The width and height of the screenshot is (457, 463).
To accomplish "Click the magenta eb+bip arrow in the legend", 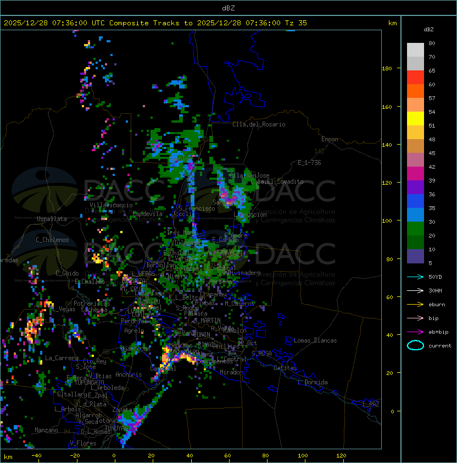I will click(x=415, y=332).
